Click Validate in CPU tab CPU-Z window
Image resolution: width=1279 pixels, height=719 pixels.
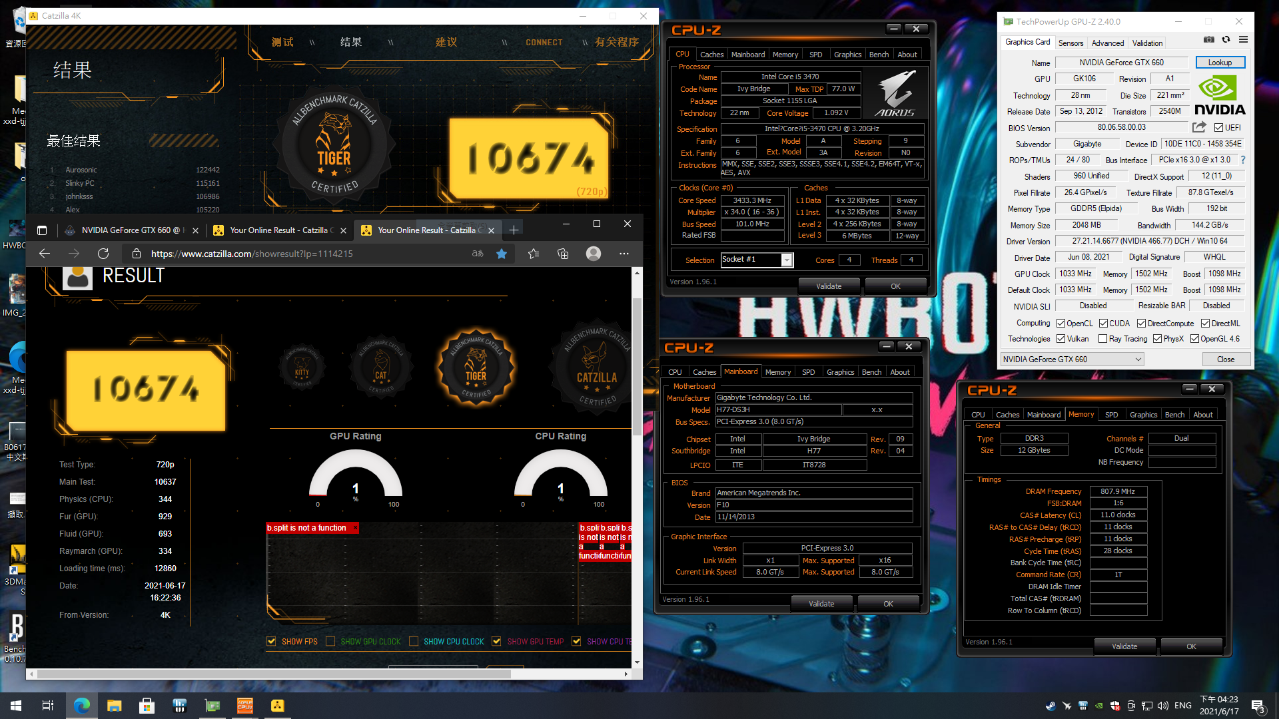(x=828, y=286)
